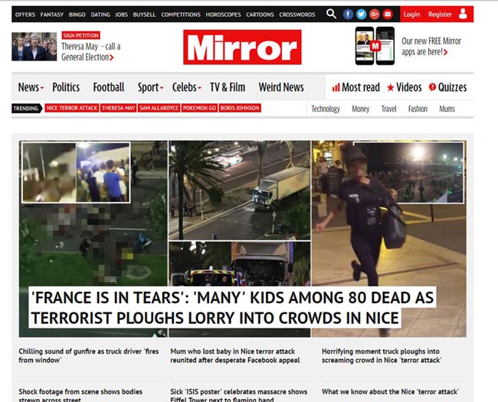
Task: Read 'Chilling sound of gunfire' article
Action: pos(89,355)
